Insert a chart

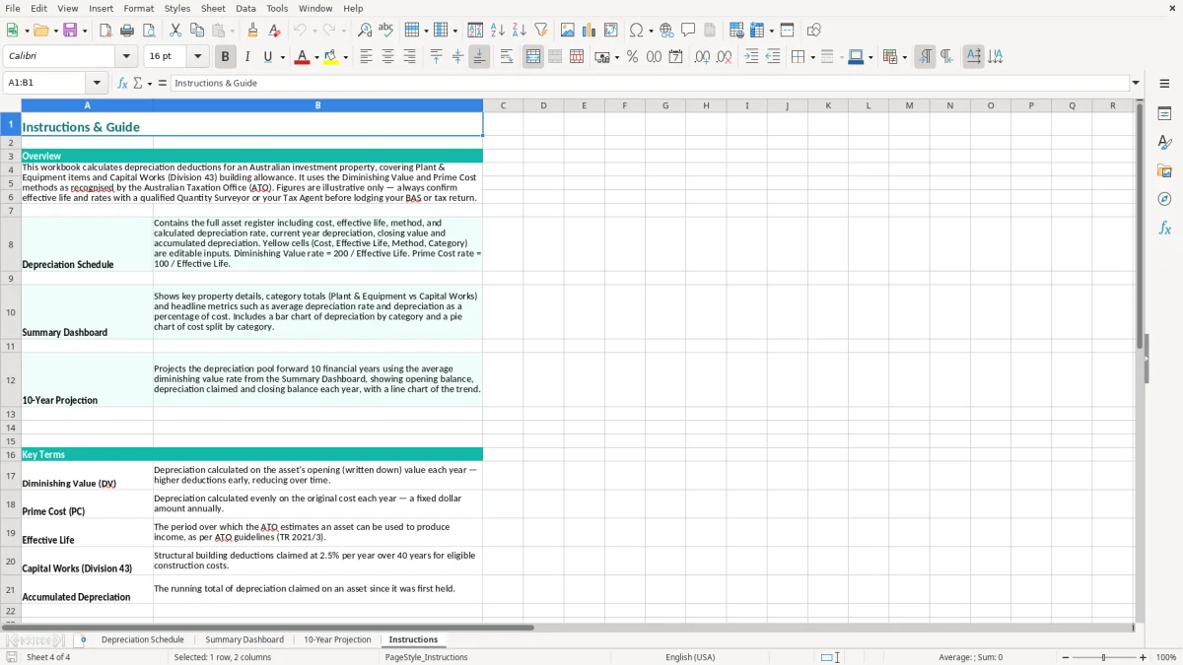coord(590,31)
